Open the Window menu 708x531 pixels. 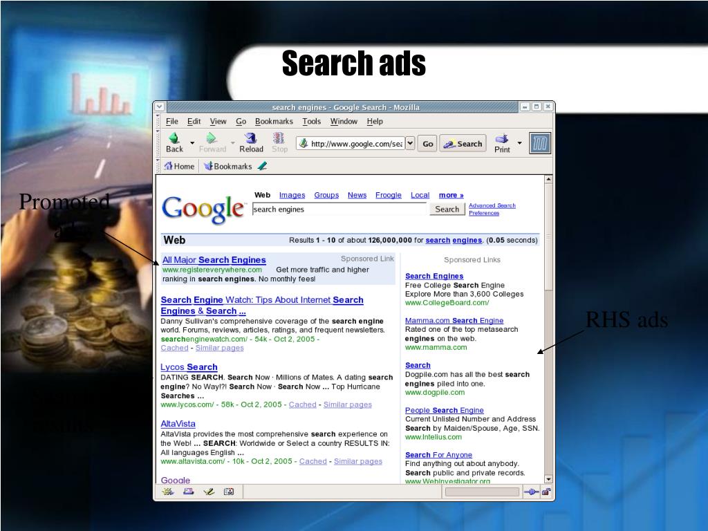[344, 121]
